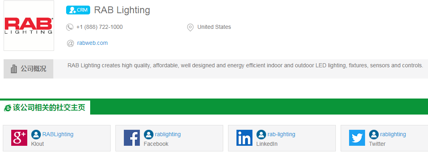Click the Twitter bird icon
Image resolution: width=428 pixels, height=155 pixels.
tap(357, 138)
